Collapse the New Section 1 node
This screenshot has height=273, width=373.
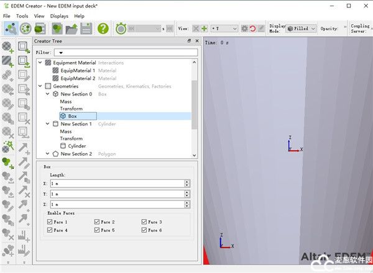point(48,124)
